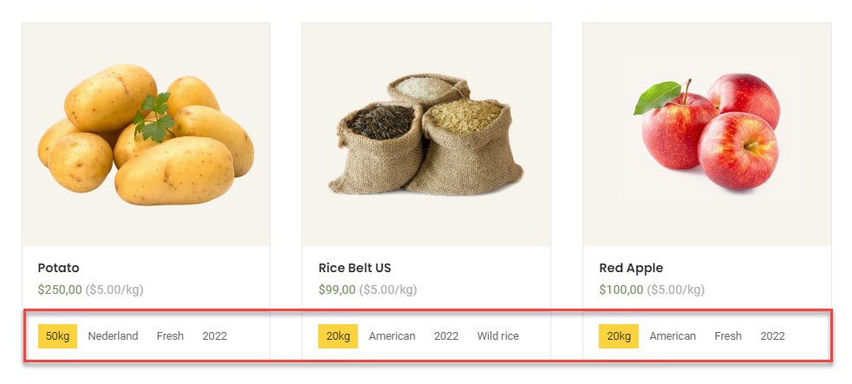The width and height of the screenshot is (852, 384).
Task: Open the Potato product image
Action: [x=146, y=134]
